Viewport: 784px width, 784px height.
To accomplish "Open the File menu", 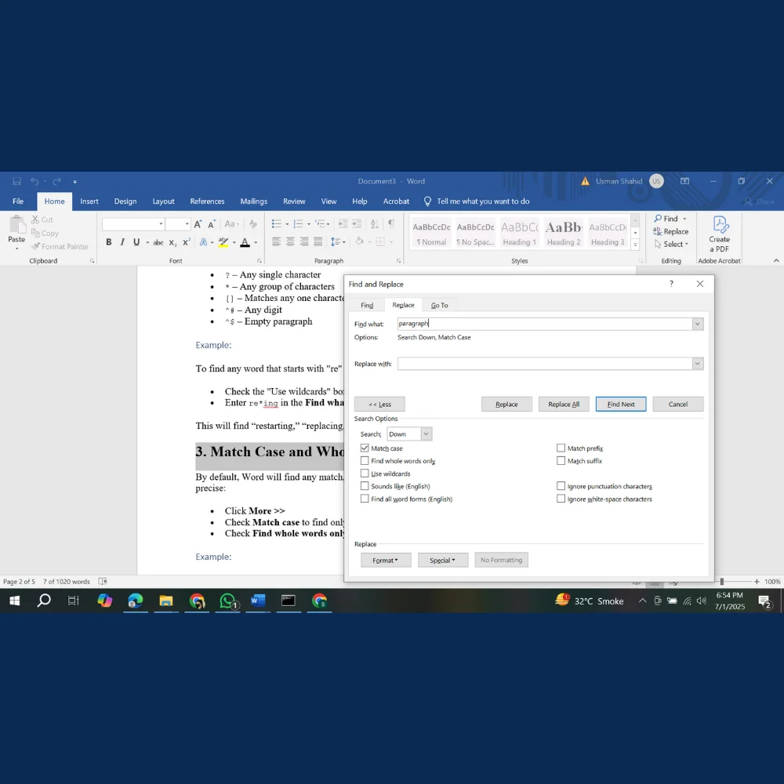I will (x=18, y=201).
